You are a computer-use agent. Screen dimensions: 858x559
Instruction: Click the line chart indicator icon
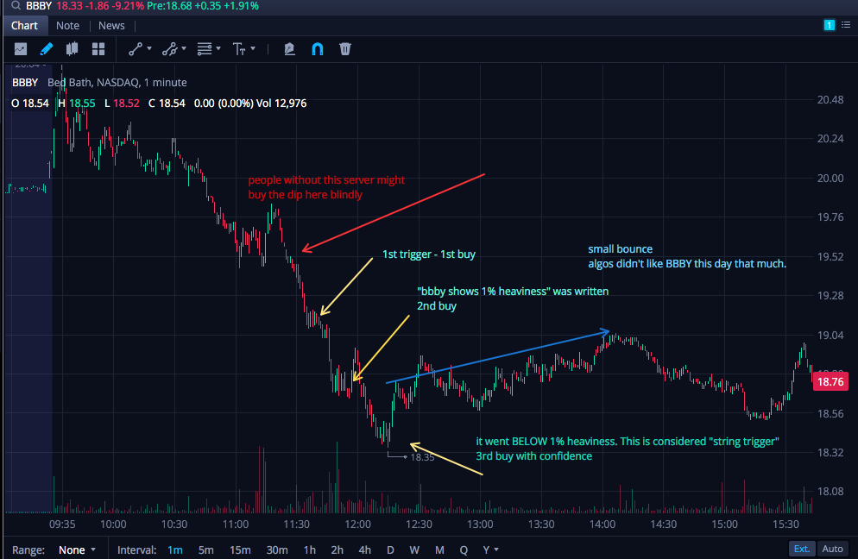pos(21,49)
